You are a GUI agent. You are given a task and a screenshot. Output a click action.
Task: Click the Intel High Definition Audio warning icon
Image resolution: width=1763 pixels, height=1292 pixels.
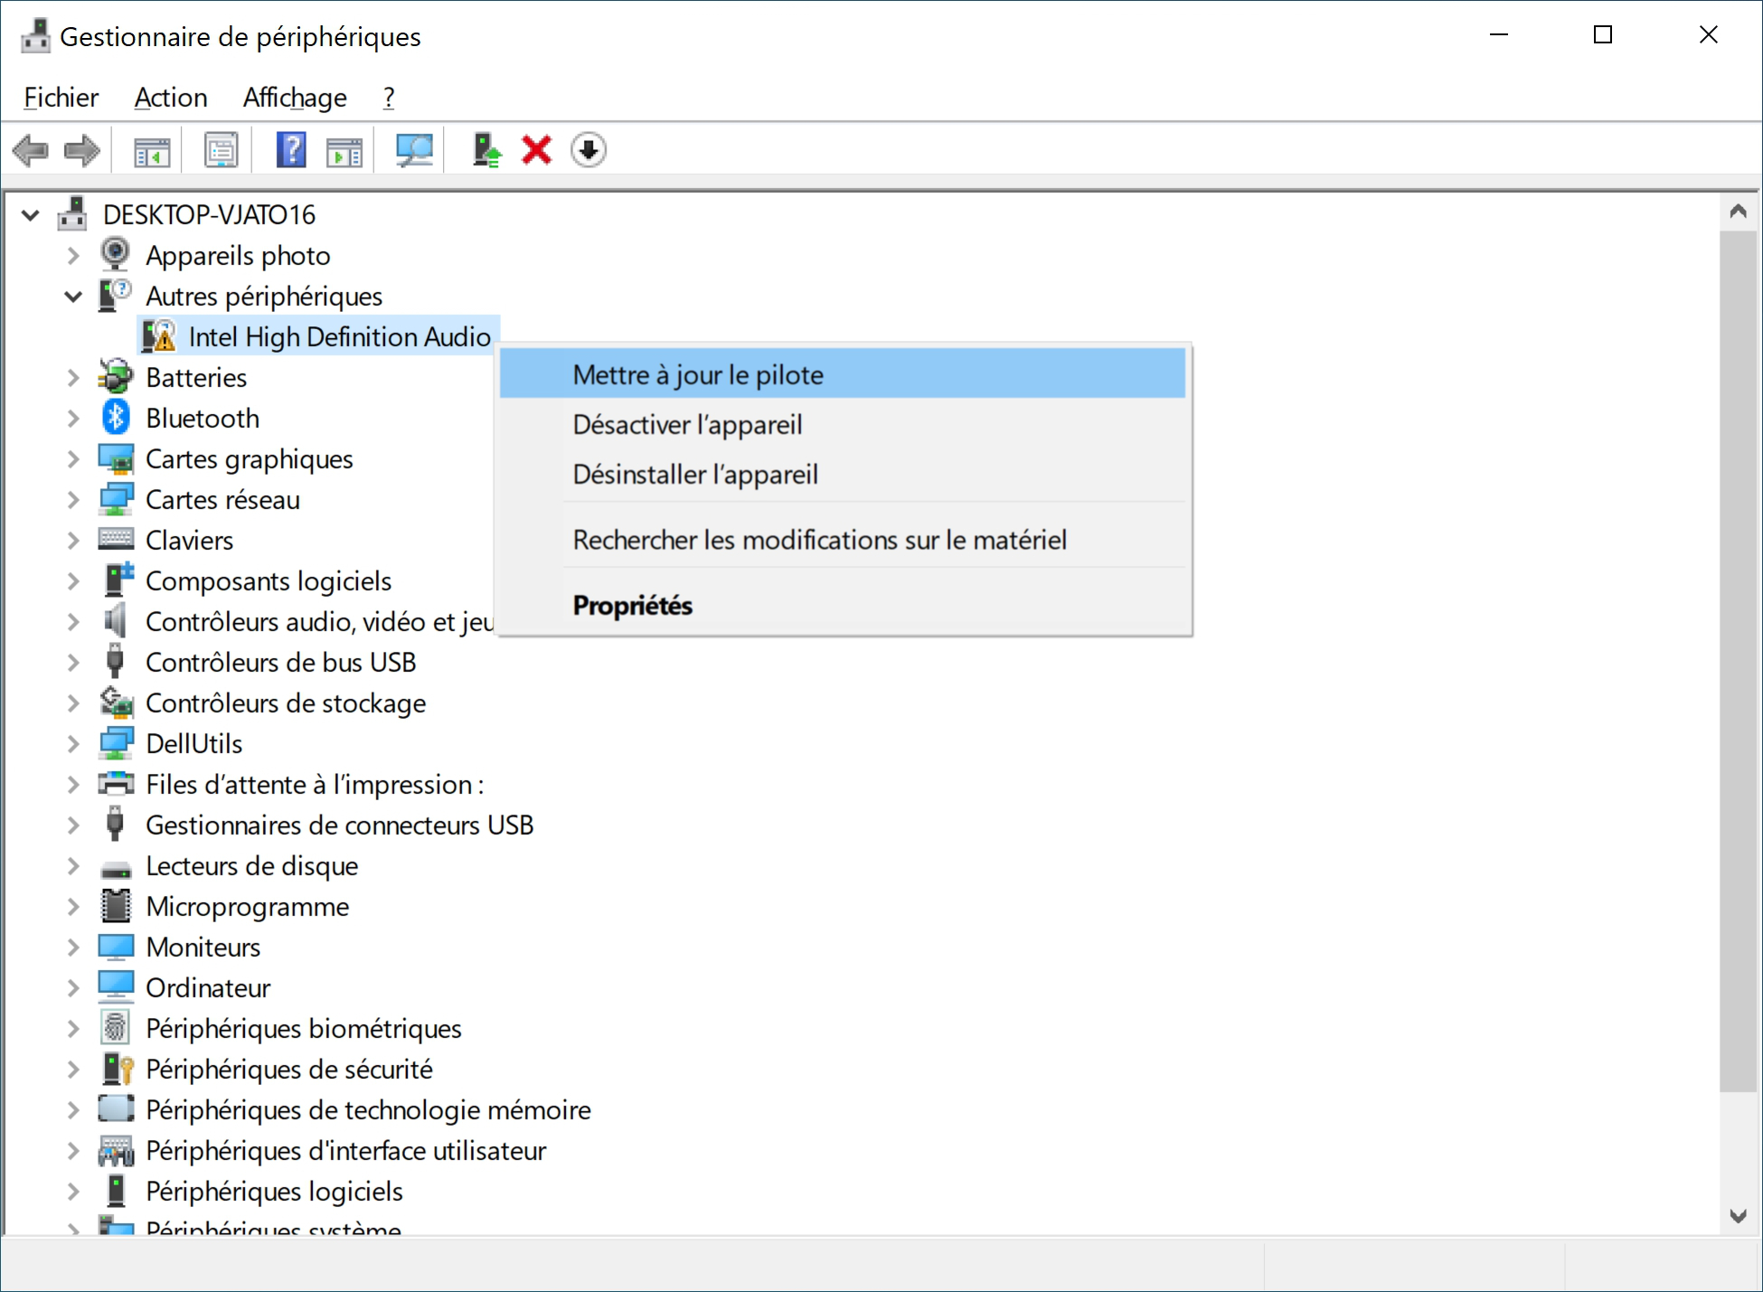point(159,336)
